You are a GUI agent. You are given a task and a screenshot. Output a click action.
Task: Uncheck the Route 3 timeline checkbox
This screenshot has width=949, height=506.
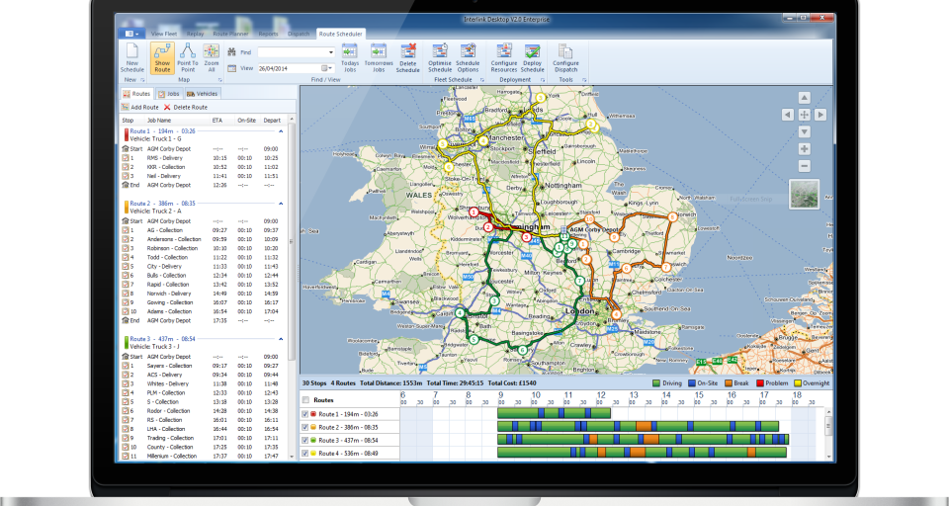pyautogui.click(x=304, y=440)
